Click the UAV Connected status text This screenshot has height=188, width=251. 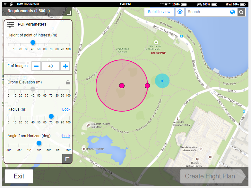28,4
